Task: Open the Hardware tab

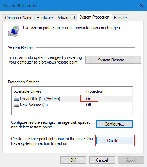Action: click(x=45, y=18)
